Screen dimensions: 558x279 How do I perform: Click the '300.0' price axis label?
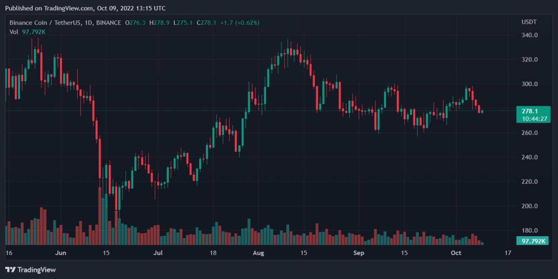click(530, 84)
